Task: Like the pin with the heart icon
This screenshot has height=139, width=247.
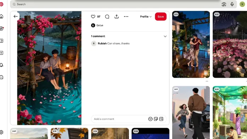Action: [x=93, y=17]
